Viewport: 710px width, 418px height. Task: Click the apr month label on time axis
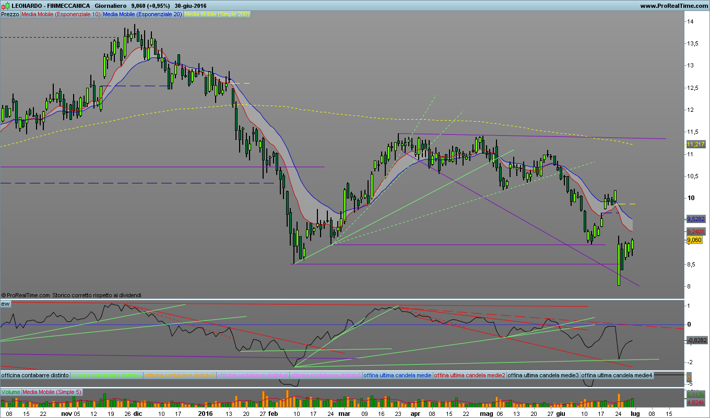[x=415, y=413]
